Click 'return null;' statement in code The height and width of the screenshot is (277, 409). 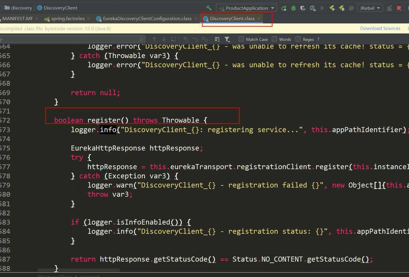click(95, 93)
